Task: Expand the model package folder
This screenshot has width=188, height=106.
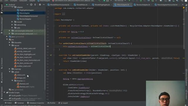Action: tap(12, 22)
